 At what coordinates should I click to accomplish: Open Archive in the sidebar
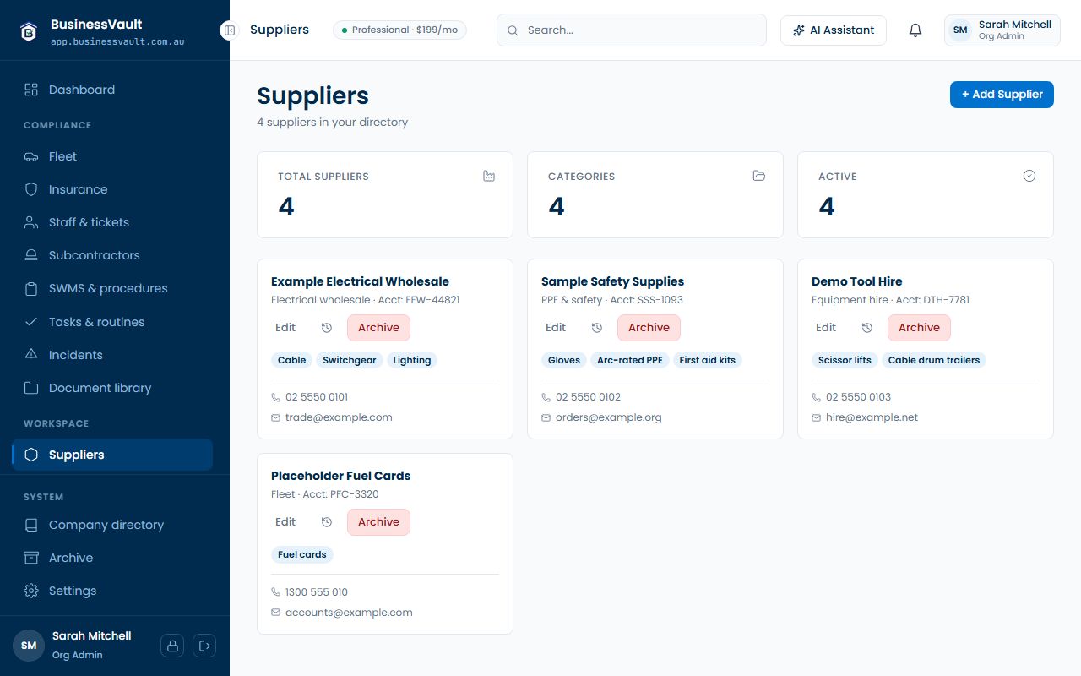pyautogui.click(x=112, y=558)
